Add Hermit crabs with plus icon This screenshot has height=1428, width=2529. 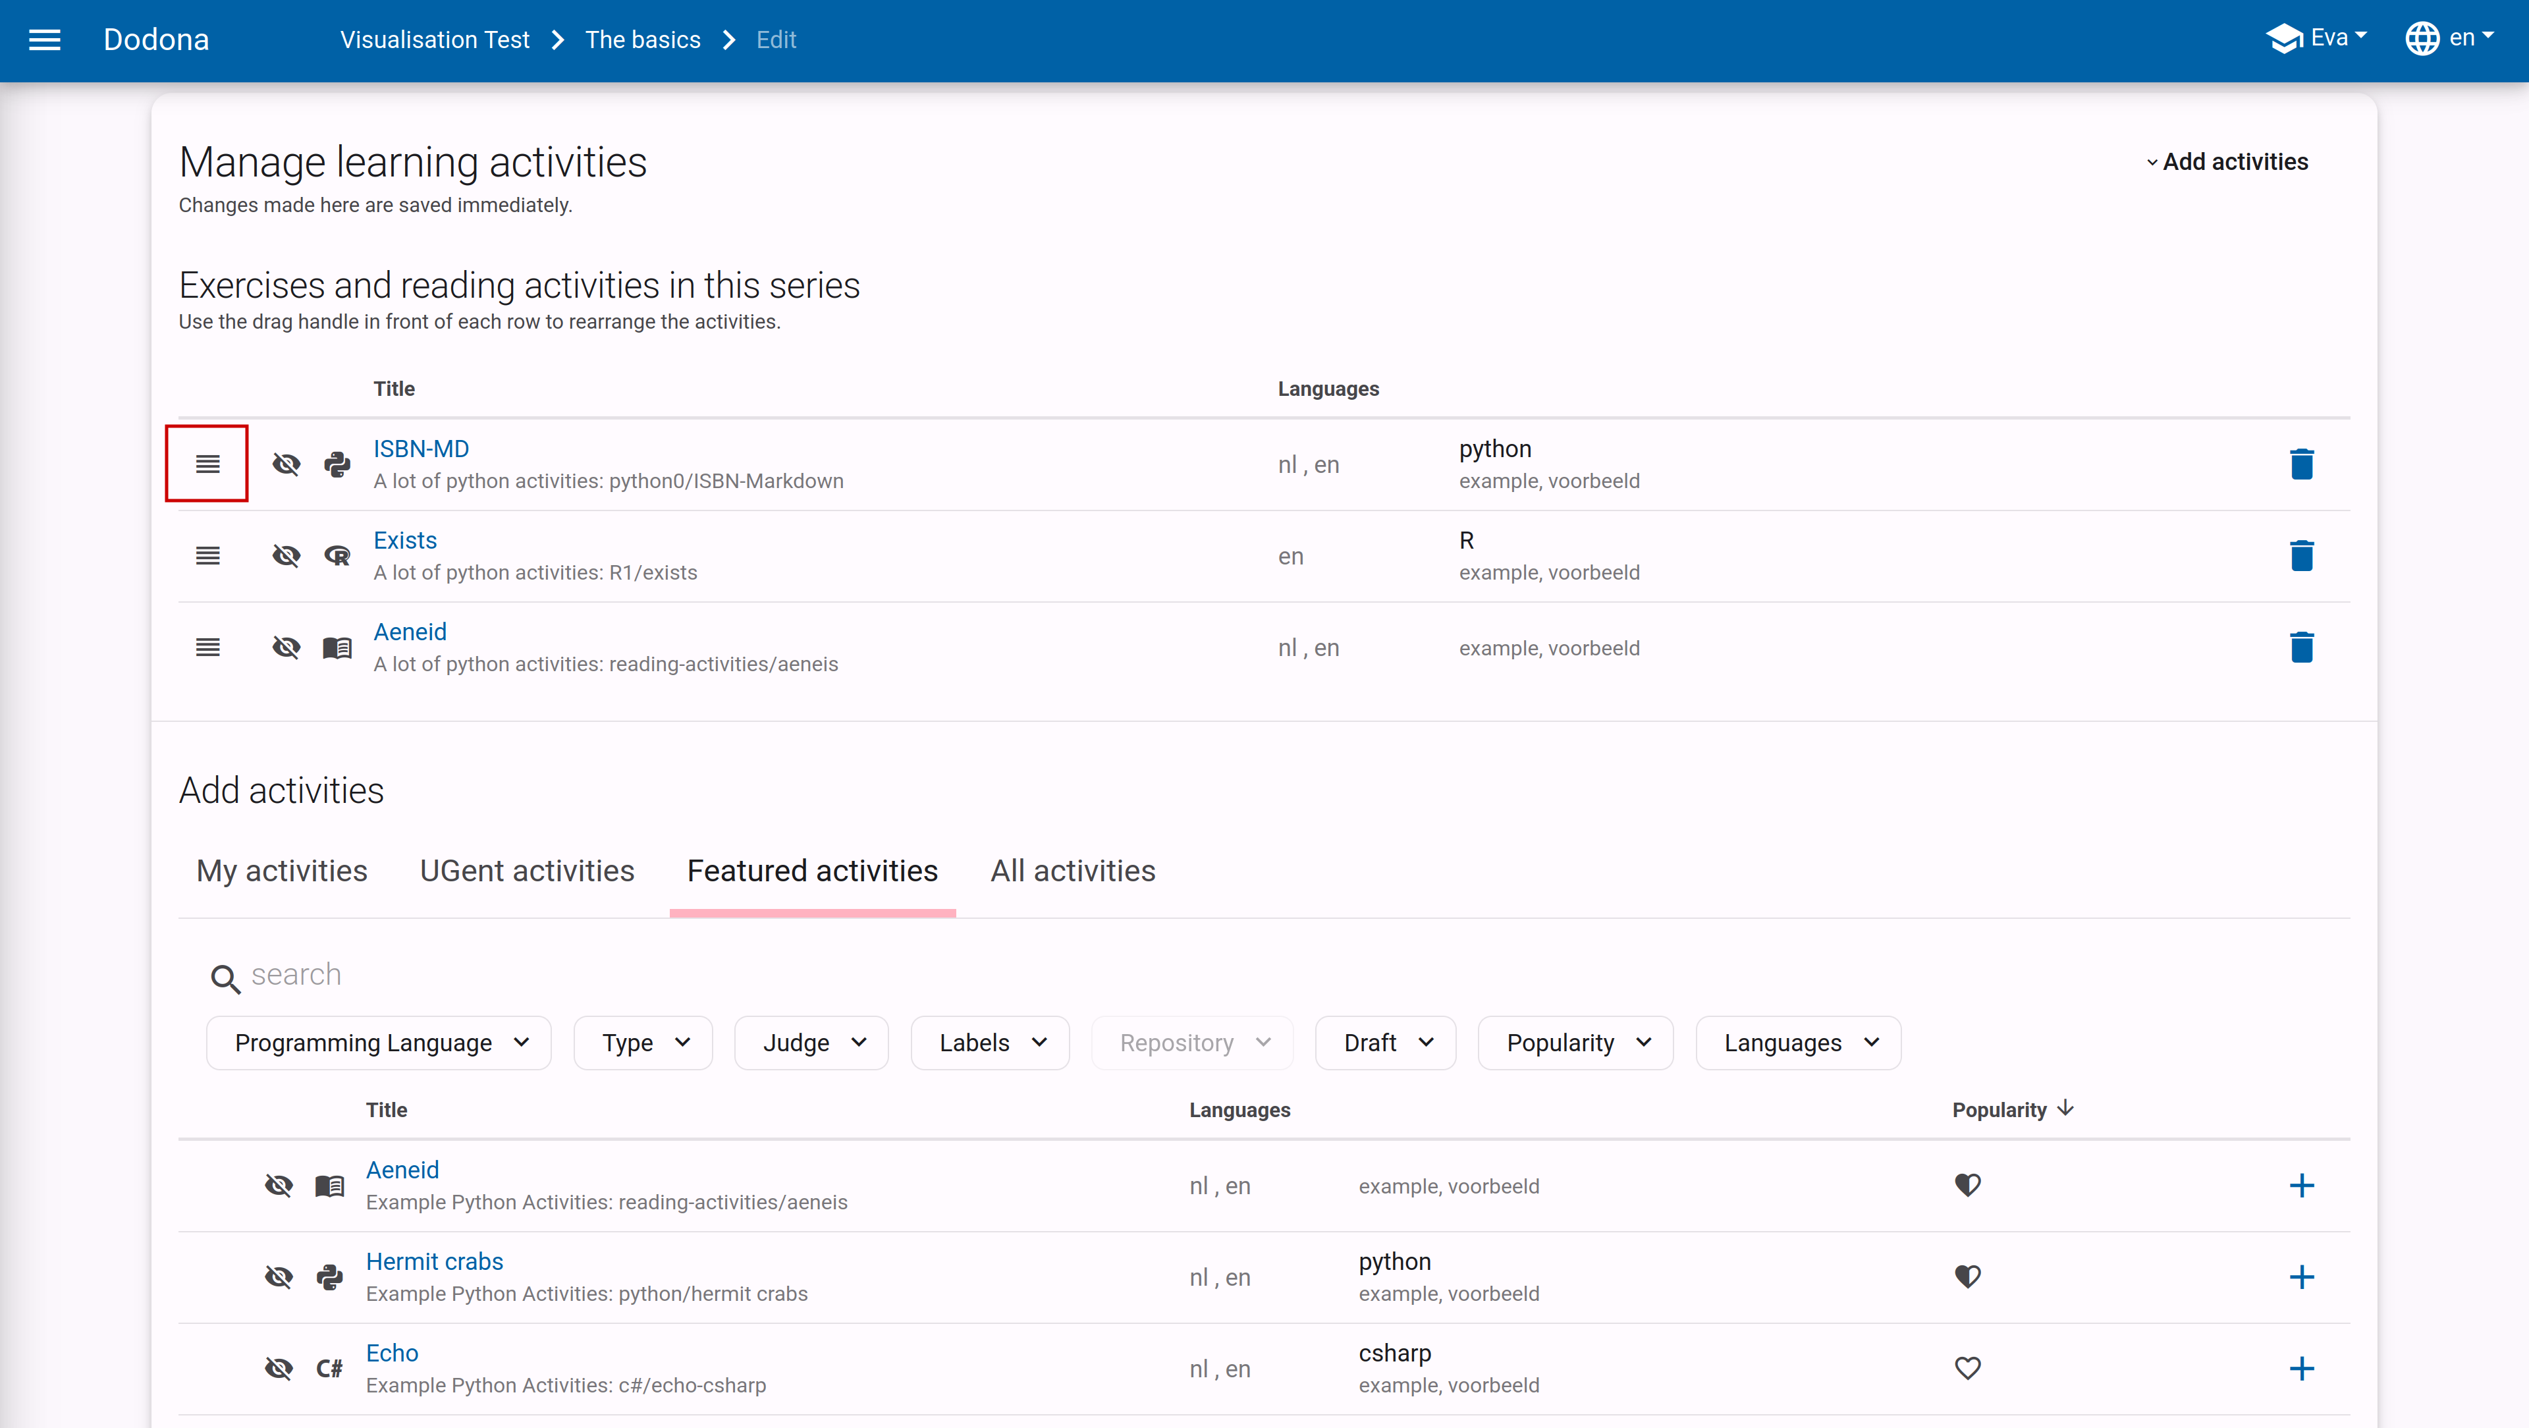(x=2301, y=1277)
